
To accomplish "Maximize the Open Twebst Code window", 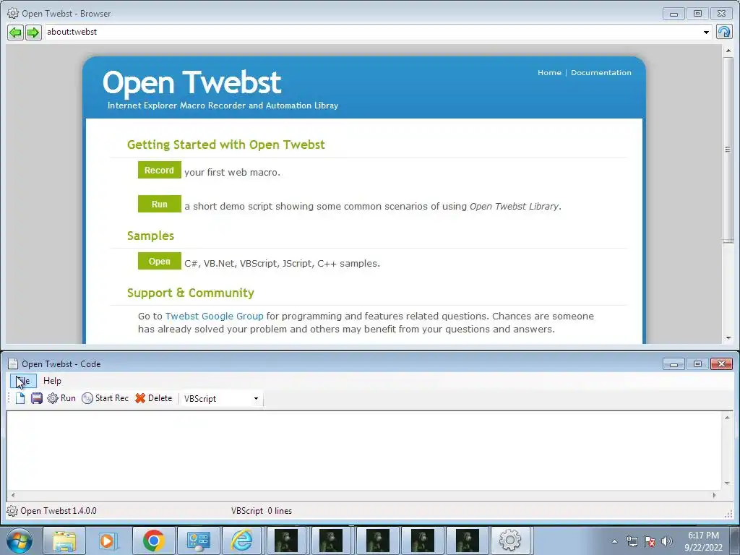I will (697, 364).
